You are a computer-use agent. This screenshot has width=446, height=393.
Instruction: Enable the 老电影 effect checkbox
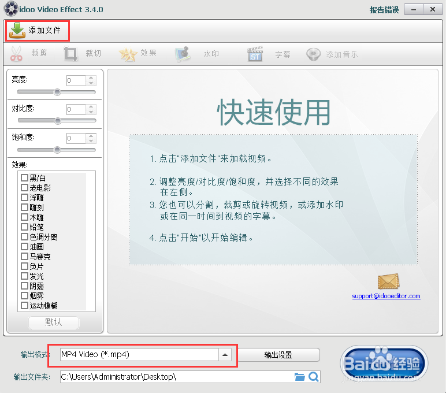[x=24, y=187]
